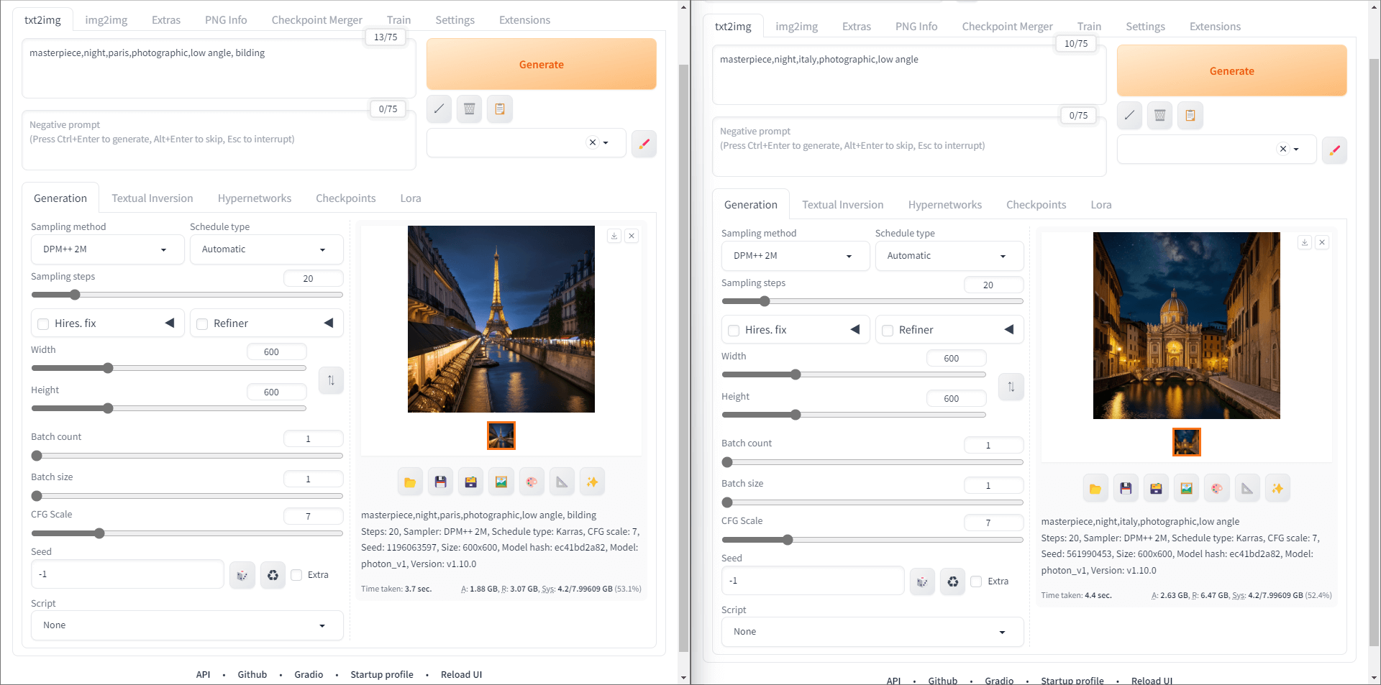1381x685 pixels.
Task: Switch to img2img tab in left window
Action: pos(106,20)
